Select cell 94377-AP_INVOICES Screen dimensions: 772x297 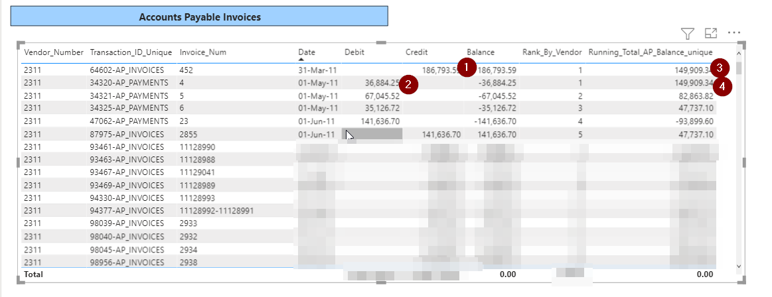pyautogui.click(x=127, y=211)
